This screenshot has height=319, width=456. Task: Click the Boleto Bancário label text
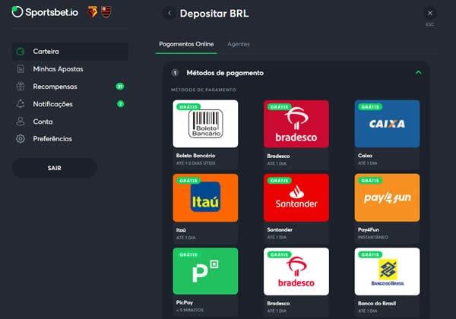coord(196,156)
